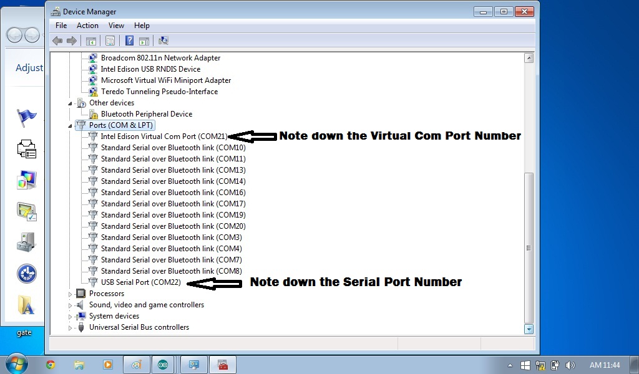
Task: Open the View menu
Action: click(116, 25)
